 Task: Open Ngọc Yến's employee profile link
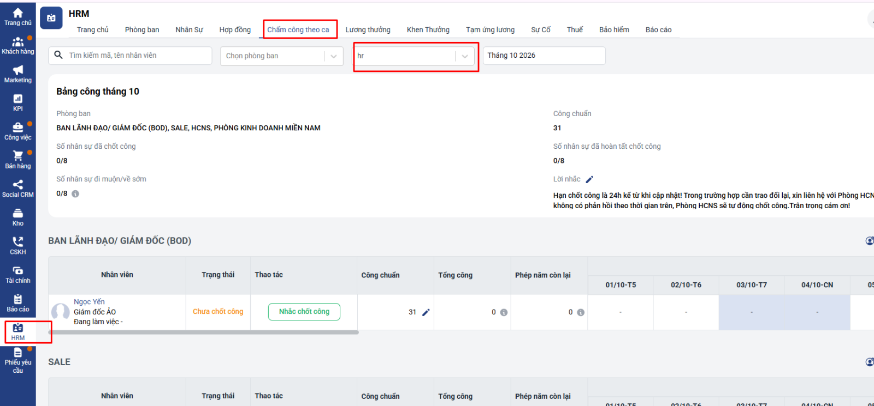click(x=89, y=302)
